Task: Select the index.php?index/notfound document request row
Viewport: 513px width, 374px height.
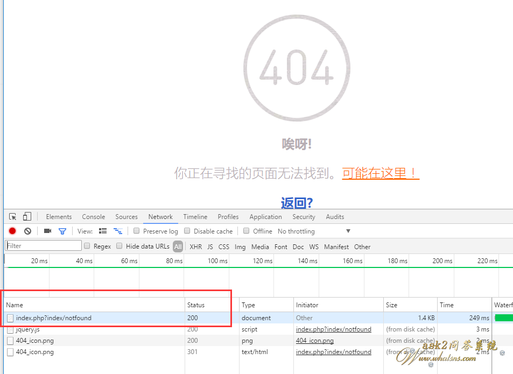Action: pyautogui.click(x=54, y=318)
